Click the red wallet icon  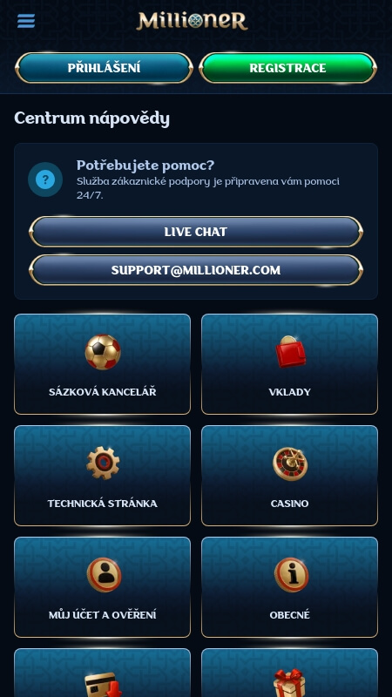pyautogui.click(x=290, y=352)
